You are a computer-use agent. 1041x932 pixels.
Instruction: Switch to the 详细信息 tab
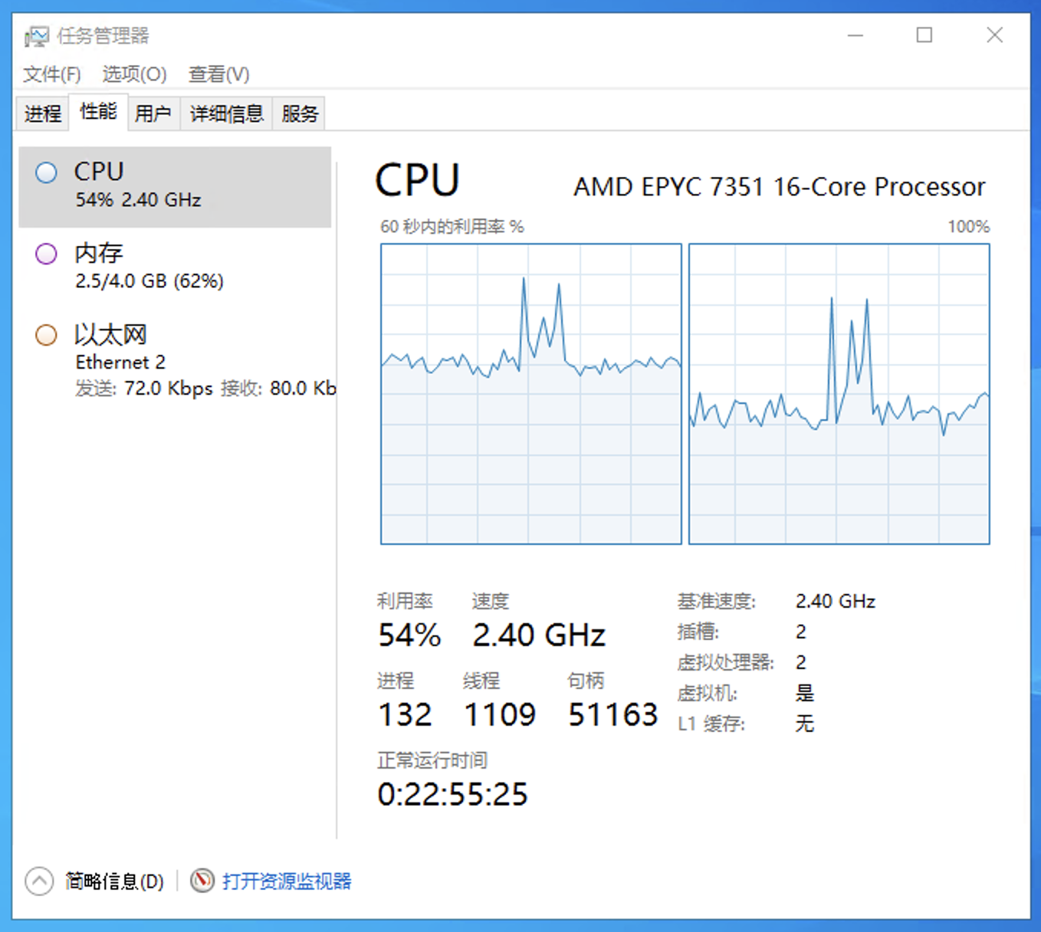click(x=227, y=114)
